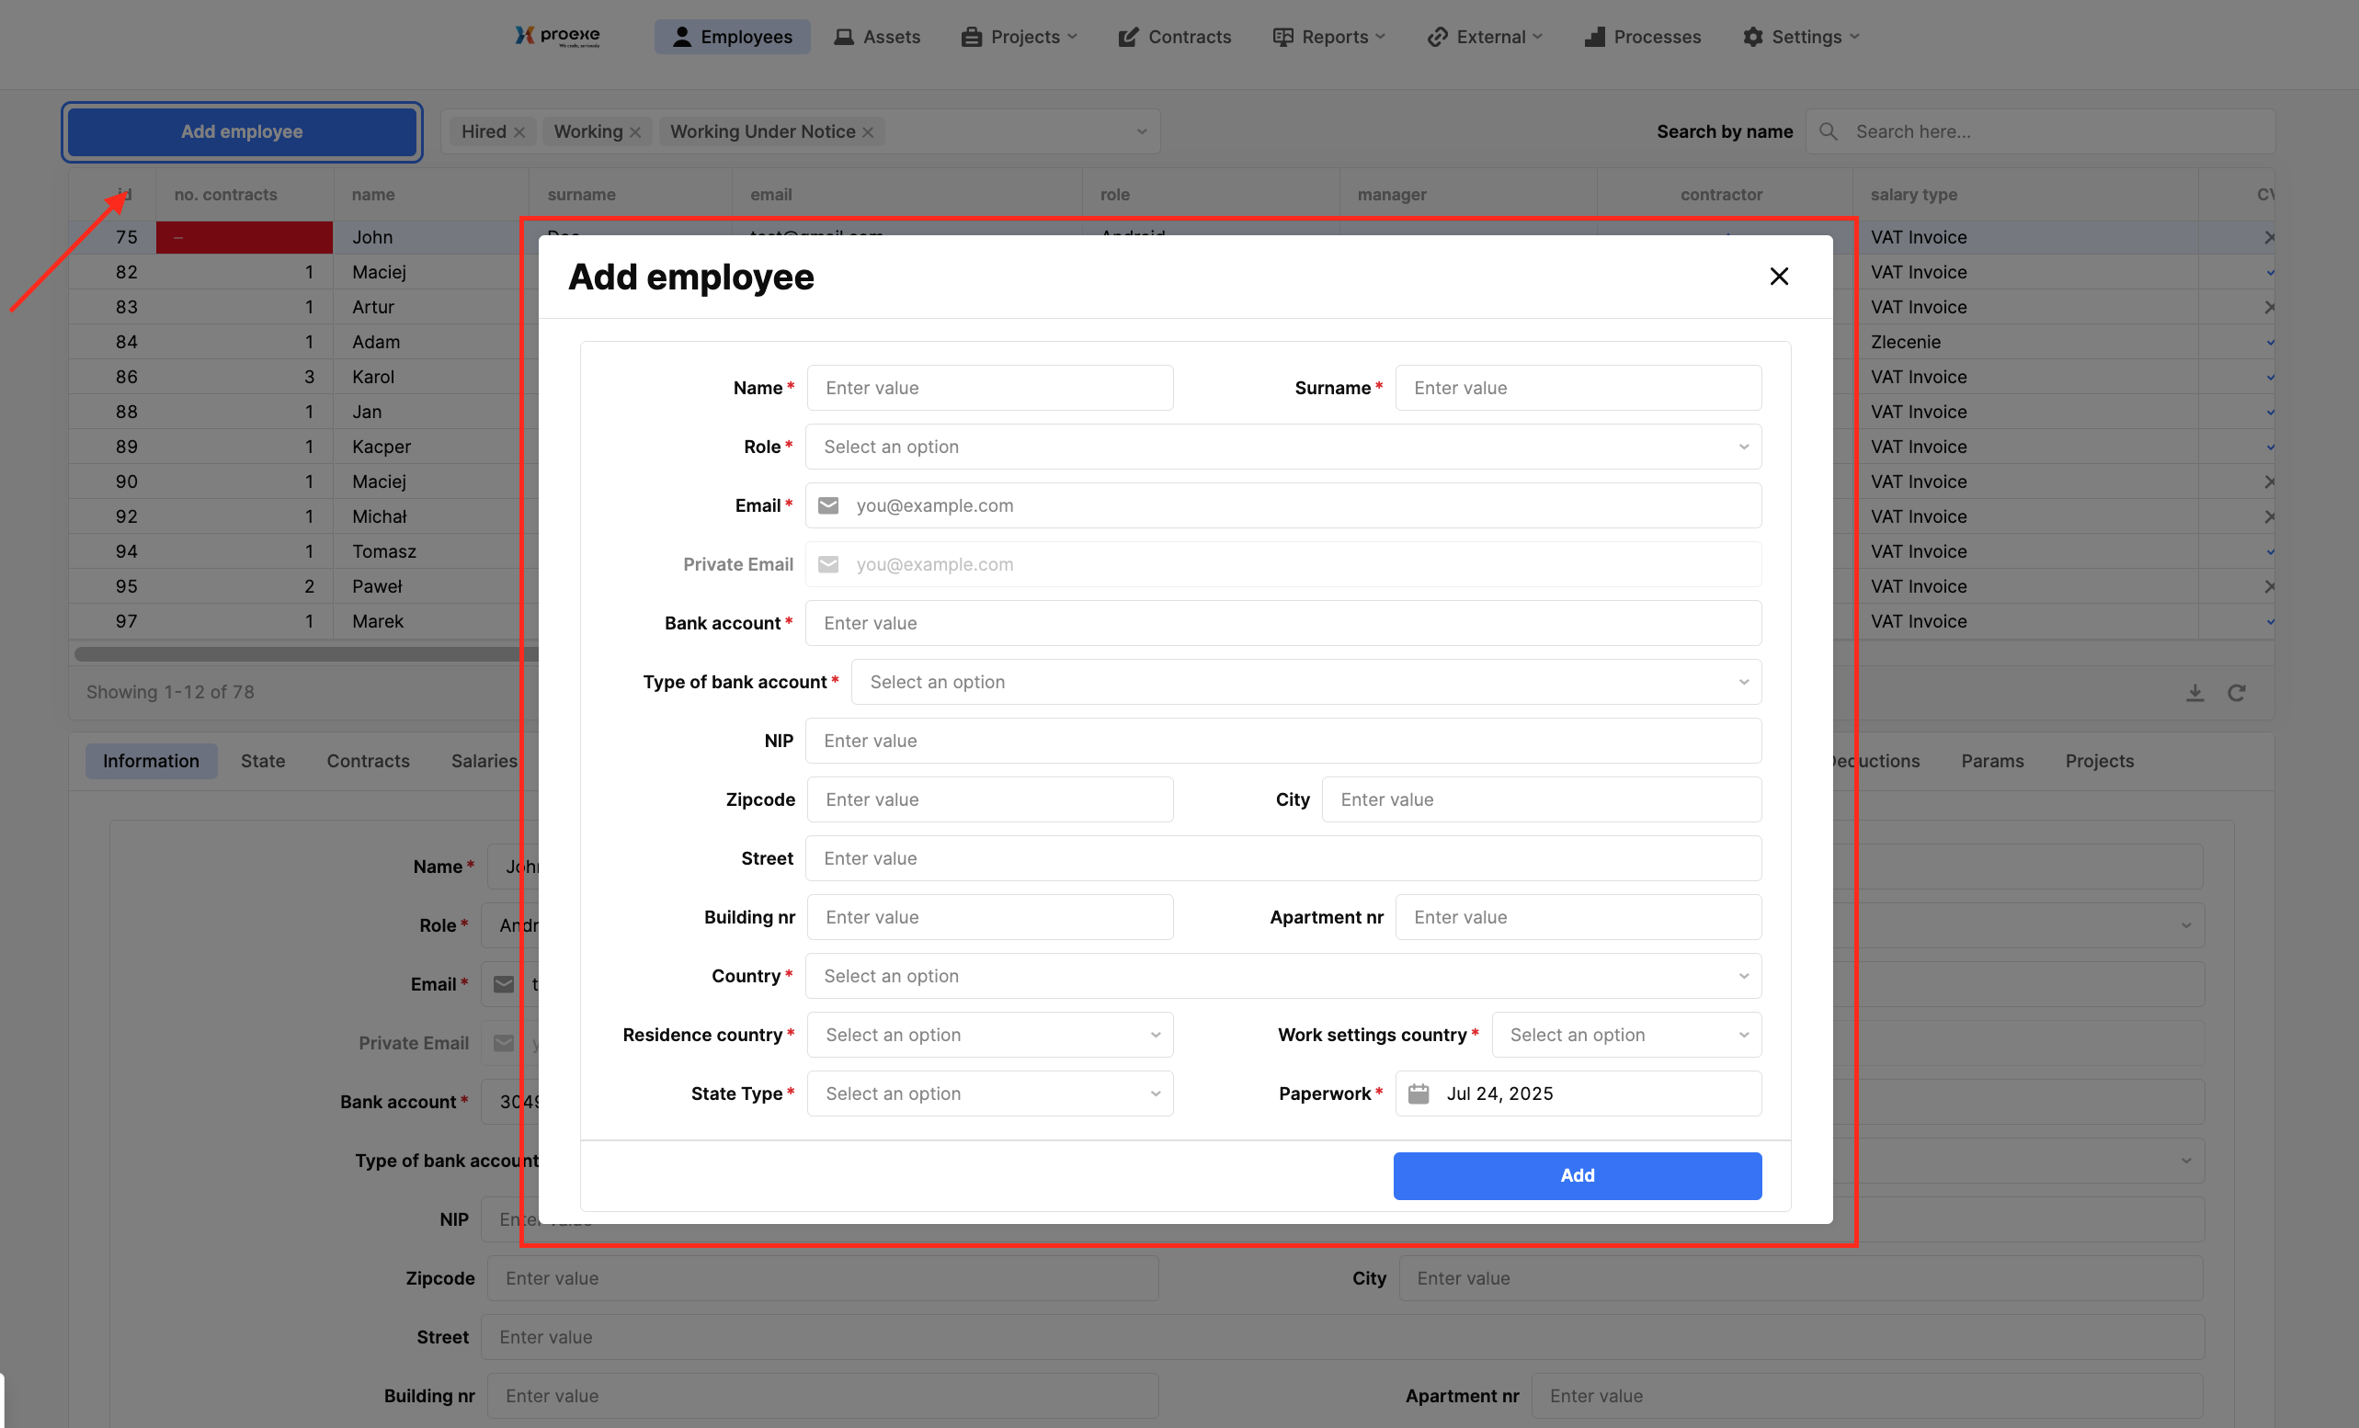Image resolution: width=2359 pixels, height=1428 pixels.
Task: Click the search magnifier icon
Action: click(1828, 132)
